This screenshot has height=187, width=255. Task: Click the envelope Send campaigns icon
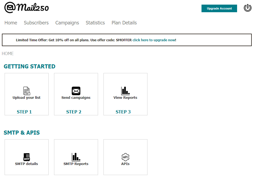76,91
